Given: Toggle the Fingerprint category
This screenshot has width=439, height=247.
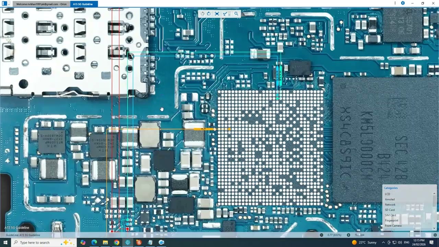Looking at the screenshot, I should coord(392,220).
